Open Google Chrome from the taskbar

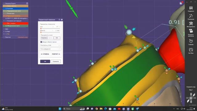[96, 109]
